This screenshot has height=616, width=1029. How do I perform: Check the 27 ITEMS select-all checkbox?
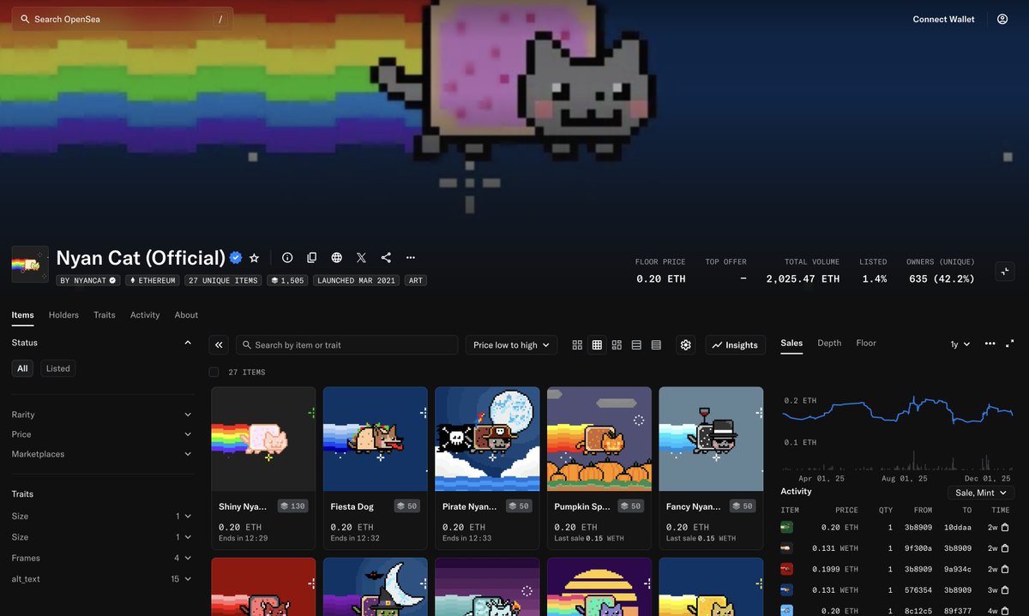(214, 372)
